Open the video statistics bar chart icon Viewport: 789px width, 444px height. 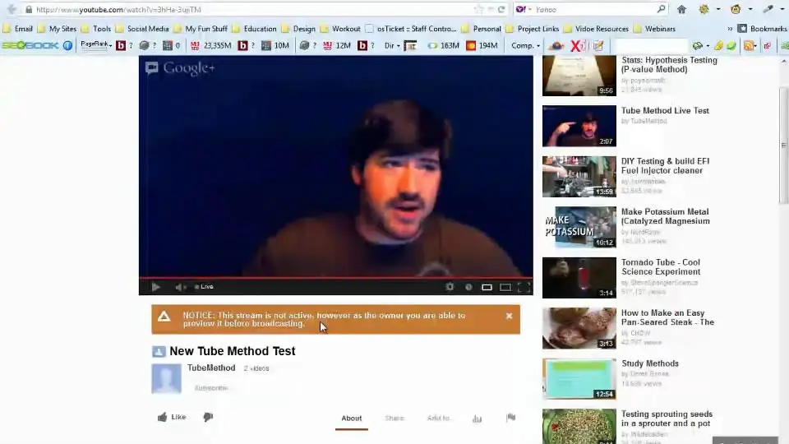[x=477, y=419]
